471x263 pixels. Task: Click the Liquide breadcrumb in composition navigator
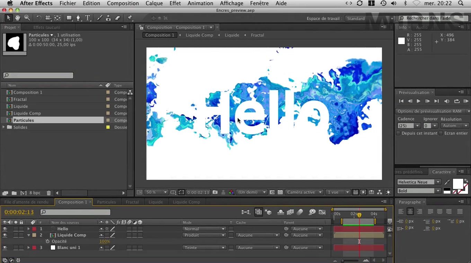232,35
